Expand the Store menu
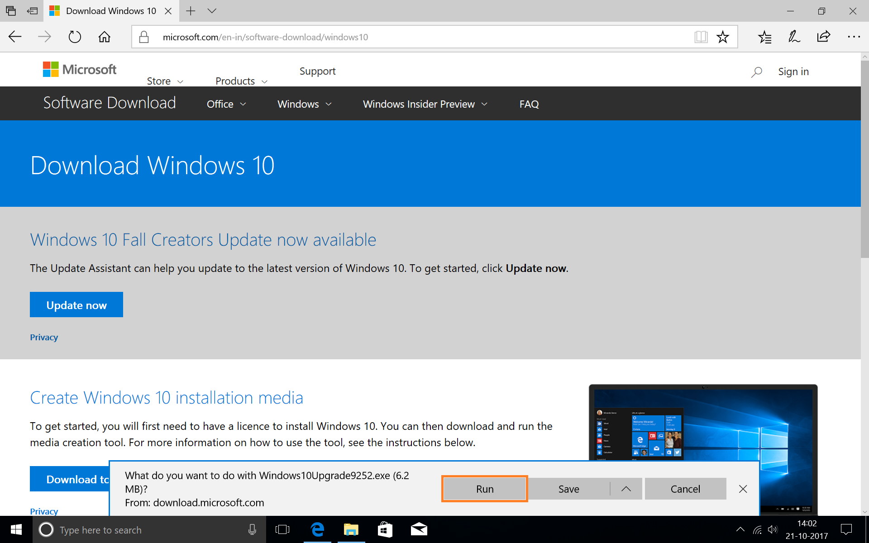The height and width of the screenshot is (543, 869). pos(165,81)
